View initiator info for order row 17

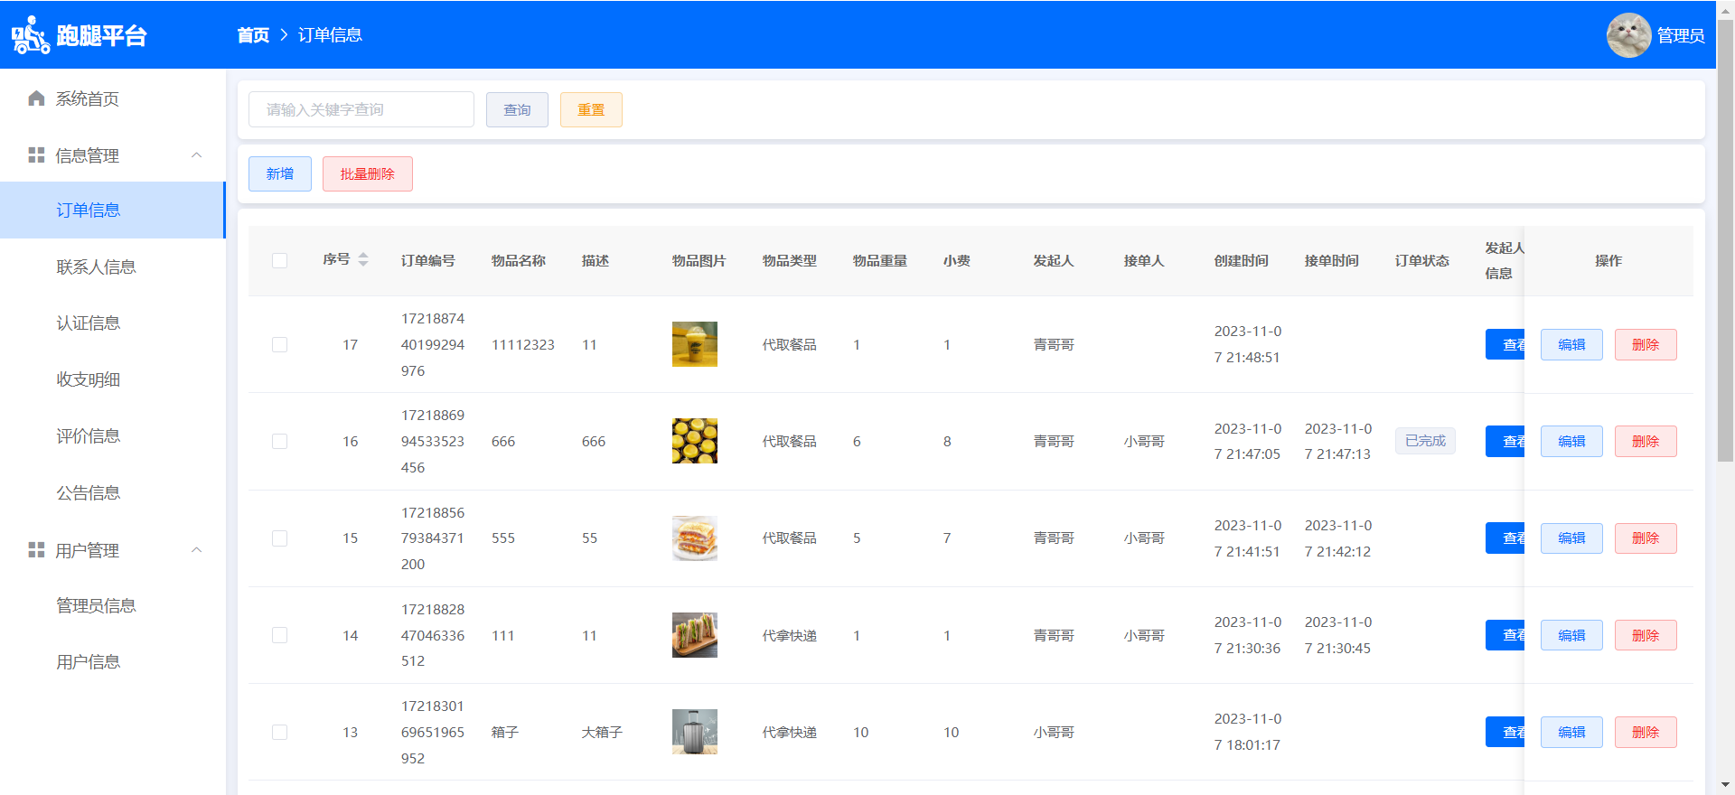click(x=1505, y=344)
